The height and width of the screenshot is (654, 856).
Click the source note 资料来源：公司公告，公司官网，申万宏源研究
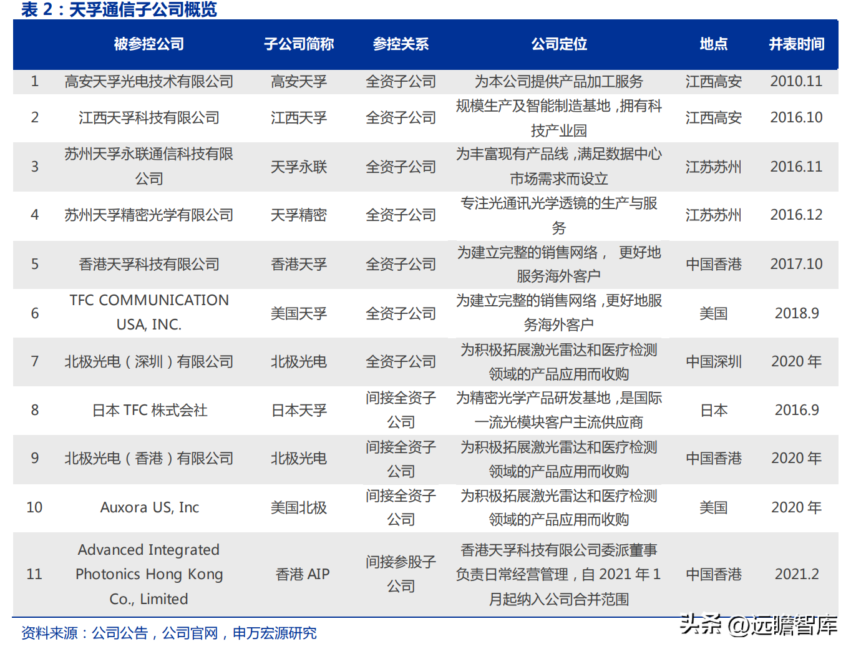pos(169,633)
